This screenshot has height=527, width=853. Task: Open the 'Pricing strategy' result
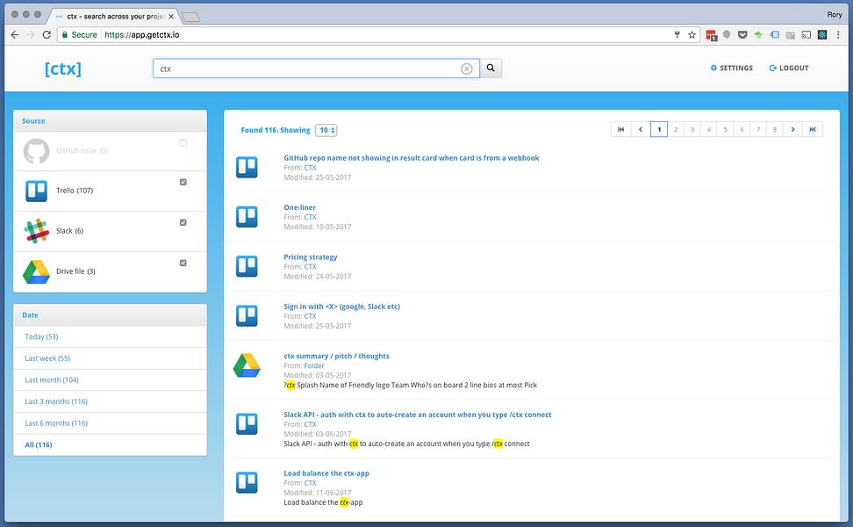pyautogui.click(x=310, y=257)
